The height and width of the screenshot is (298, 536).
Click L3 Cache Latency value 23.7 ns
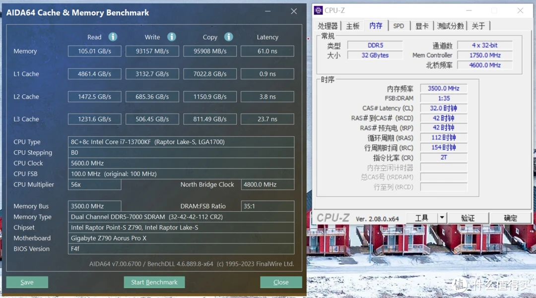[x=268, y=119]
